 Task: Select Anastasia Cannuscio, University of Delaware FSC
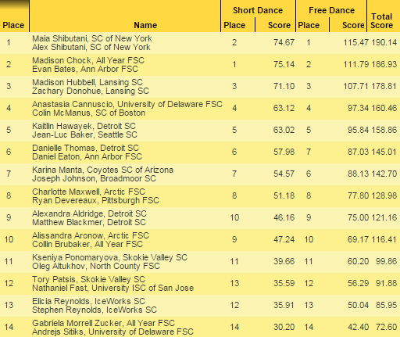point(127,104)
